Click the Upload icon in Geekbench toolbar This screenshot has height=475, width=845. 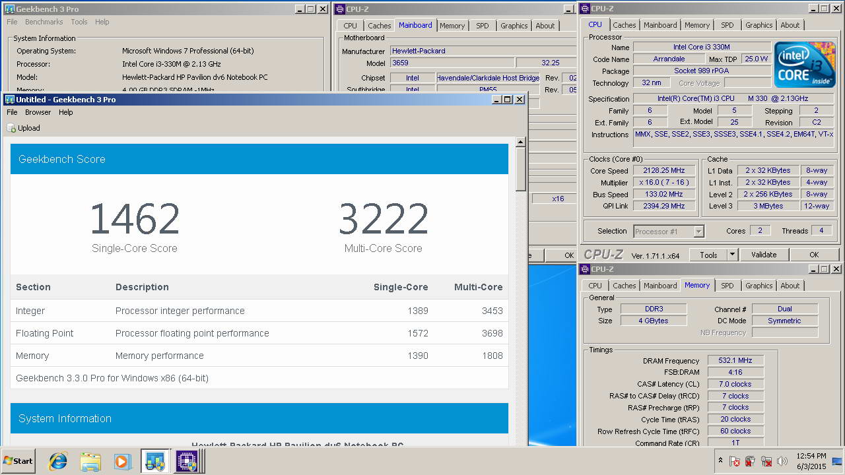click(x=12, y=128)
